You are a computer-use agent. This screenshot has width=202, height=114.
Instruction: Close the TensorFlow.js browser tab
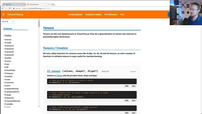click(x=48, y=4)
